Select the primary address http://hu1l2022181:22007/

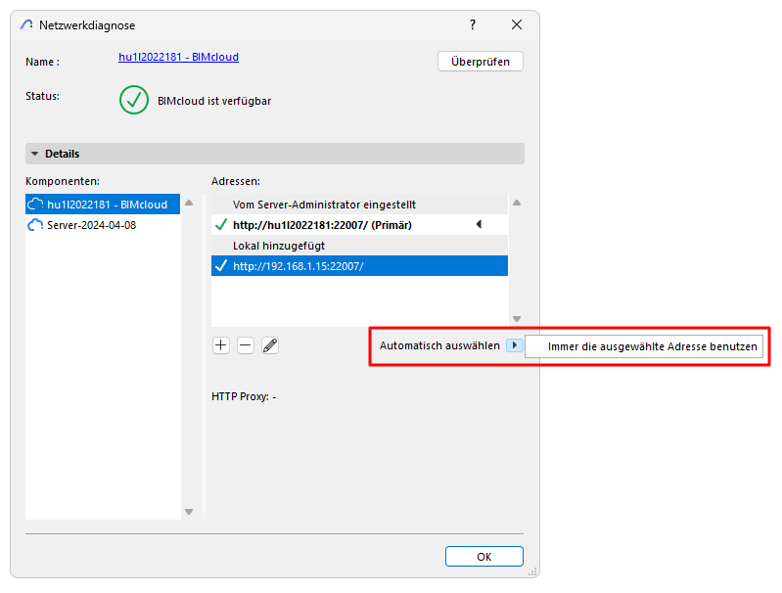322,225
